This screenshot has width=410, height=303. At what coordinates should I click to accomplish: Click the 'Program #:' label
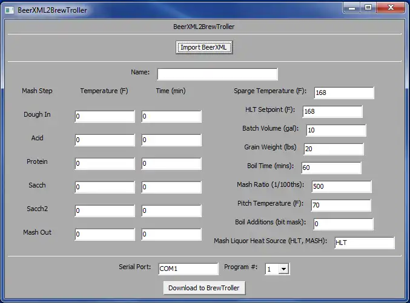click(x=240, y=267)
